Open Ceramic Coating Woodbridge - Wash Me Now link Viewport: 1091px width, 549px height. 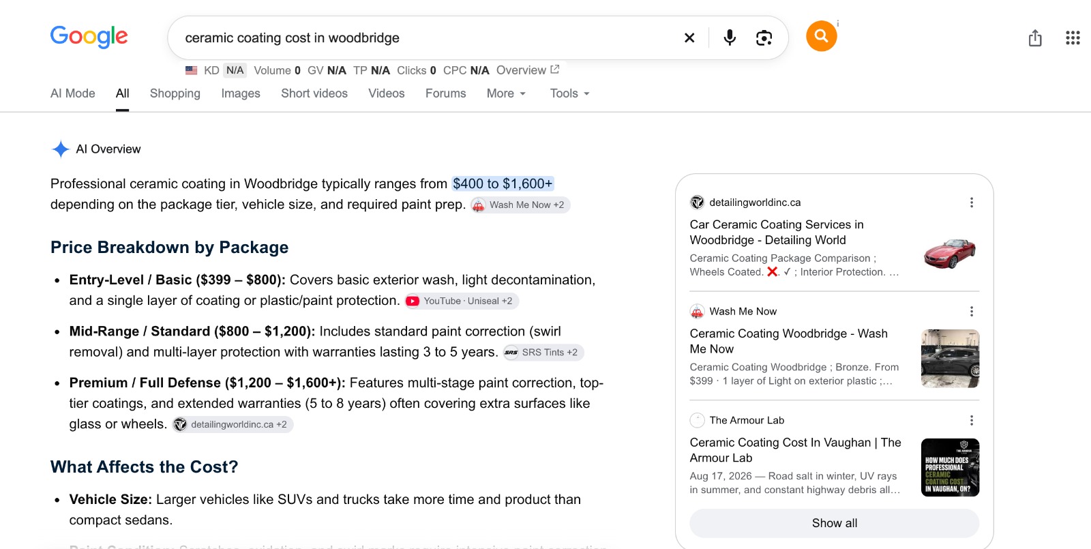(x=789, y=341)
